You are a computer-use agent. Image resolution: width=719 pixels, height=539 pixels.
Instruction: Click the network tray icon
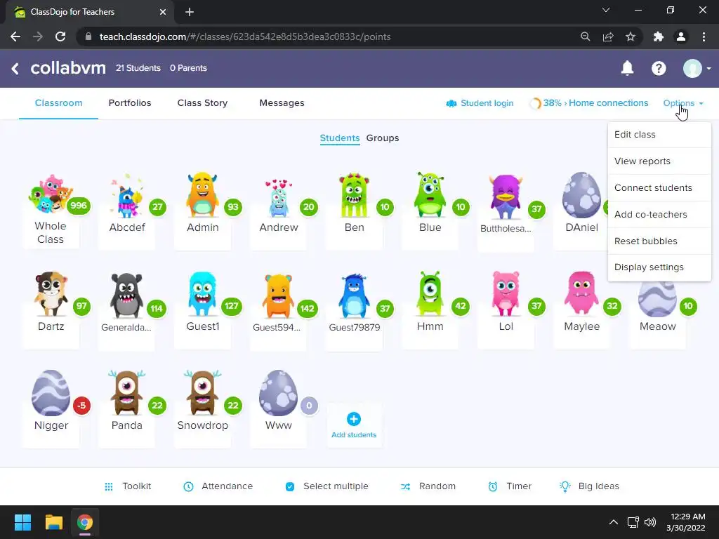(633, 522)
